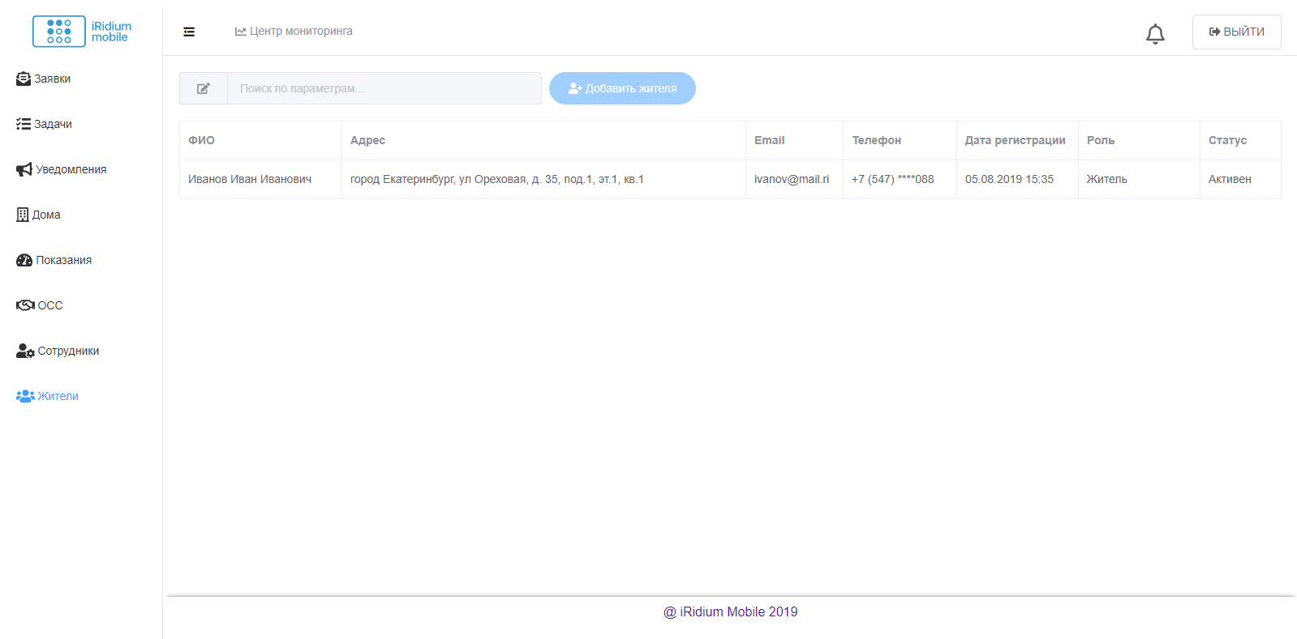The width and height of the screenshot is (1297, 639).
Task: Open Центр мониторинга link
Action: (x=294, y=32)
